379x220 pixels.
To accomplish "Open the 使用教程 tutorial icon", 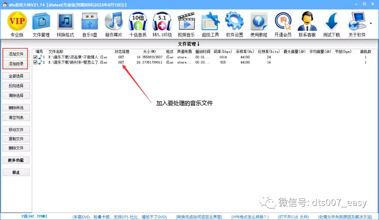I will [x=259, y=21].
